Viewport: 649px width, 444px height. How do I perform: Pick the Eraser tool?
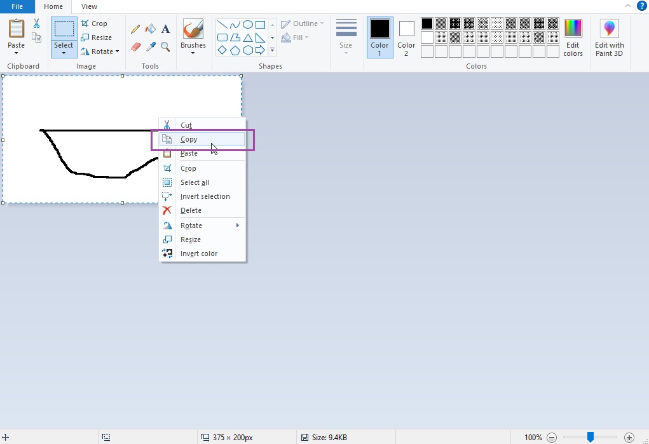point(135,46)
